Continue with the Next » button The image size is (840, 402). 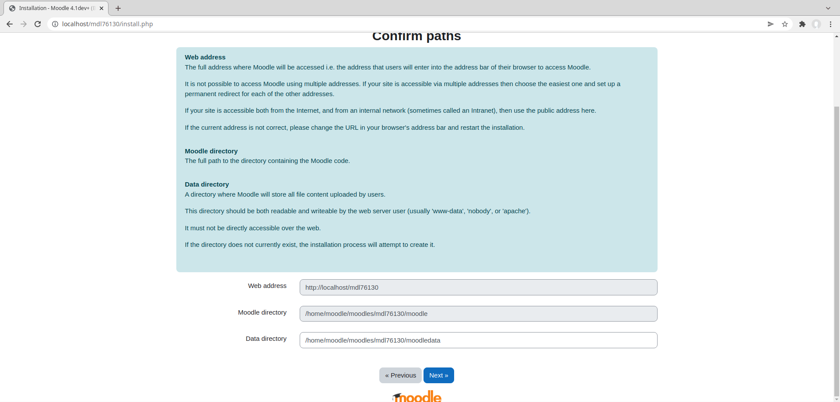pos(438,375)
